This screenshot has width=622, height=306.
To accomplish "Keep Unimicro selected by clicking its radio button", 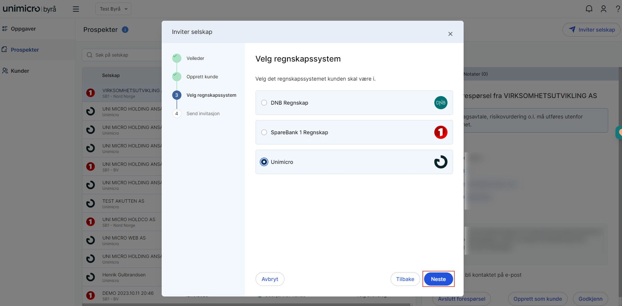I will coord(264,162).
